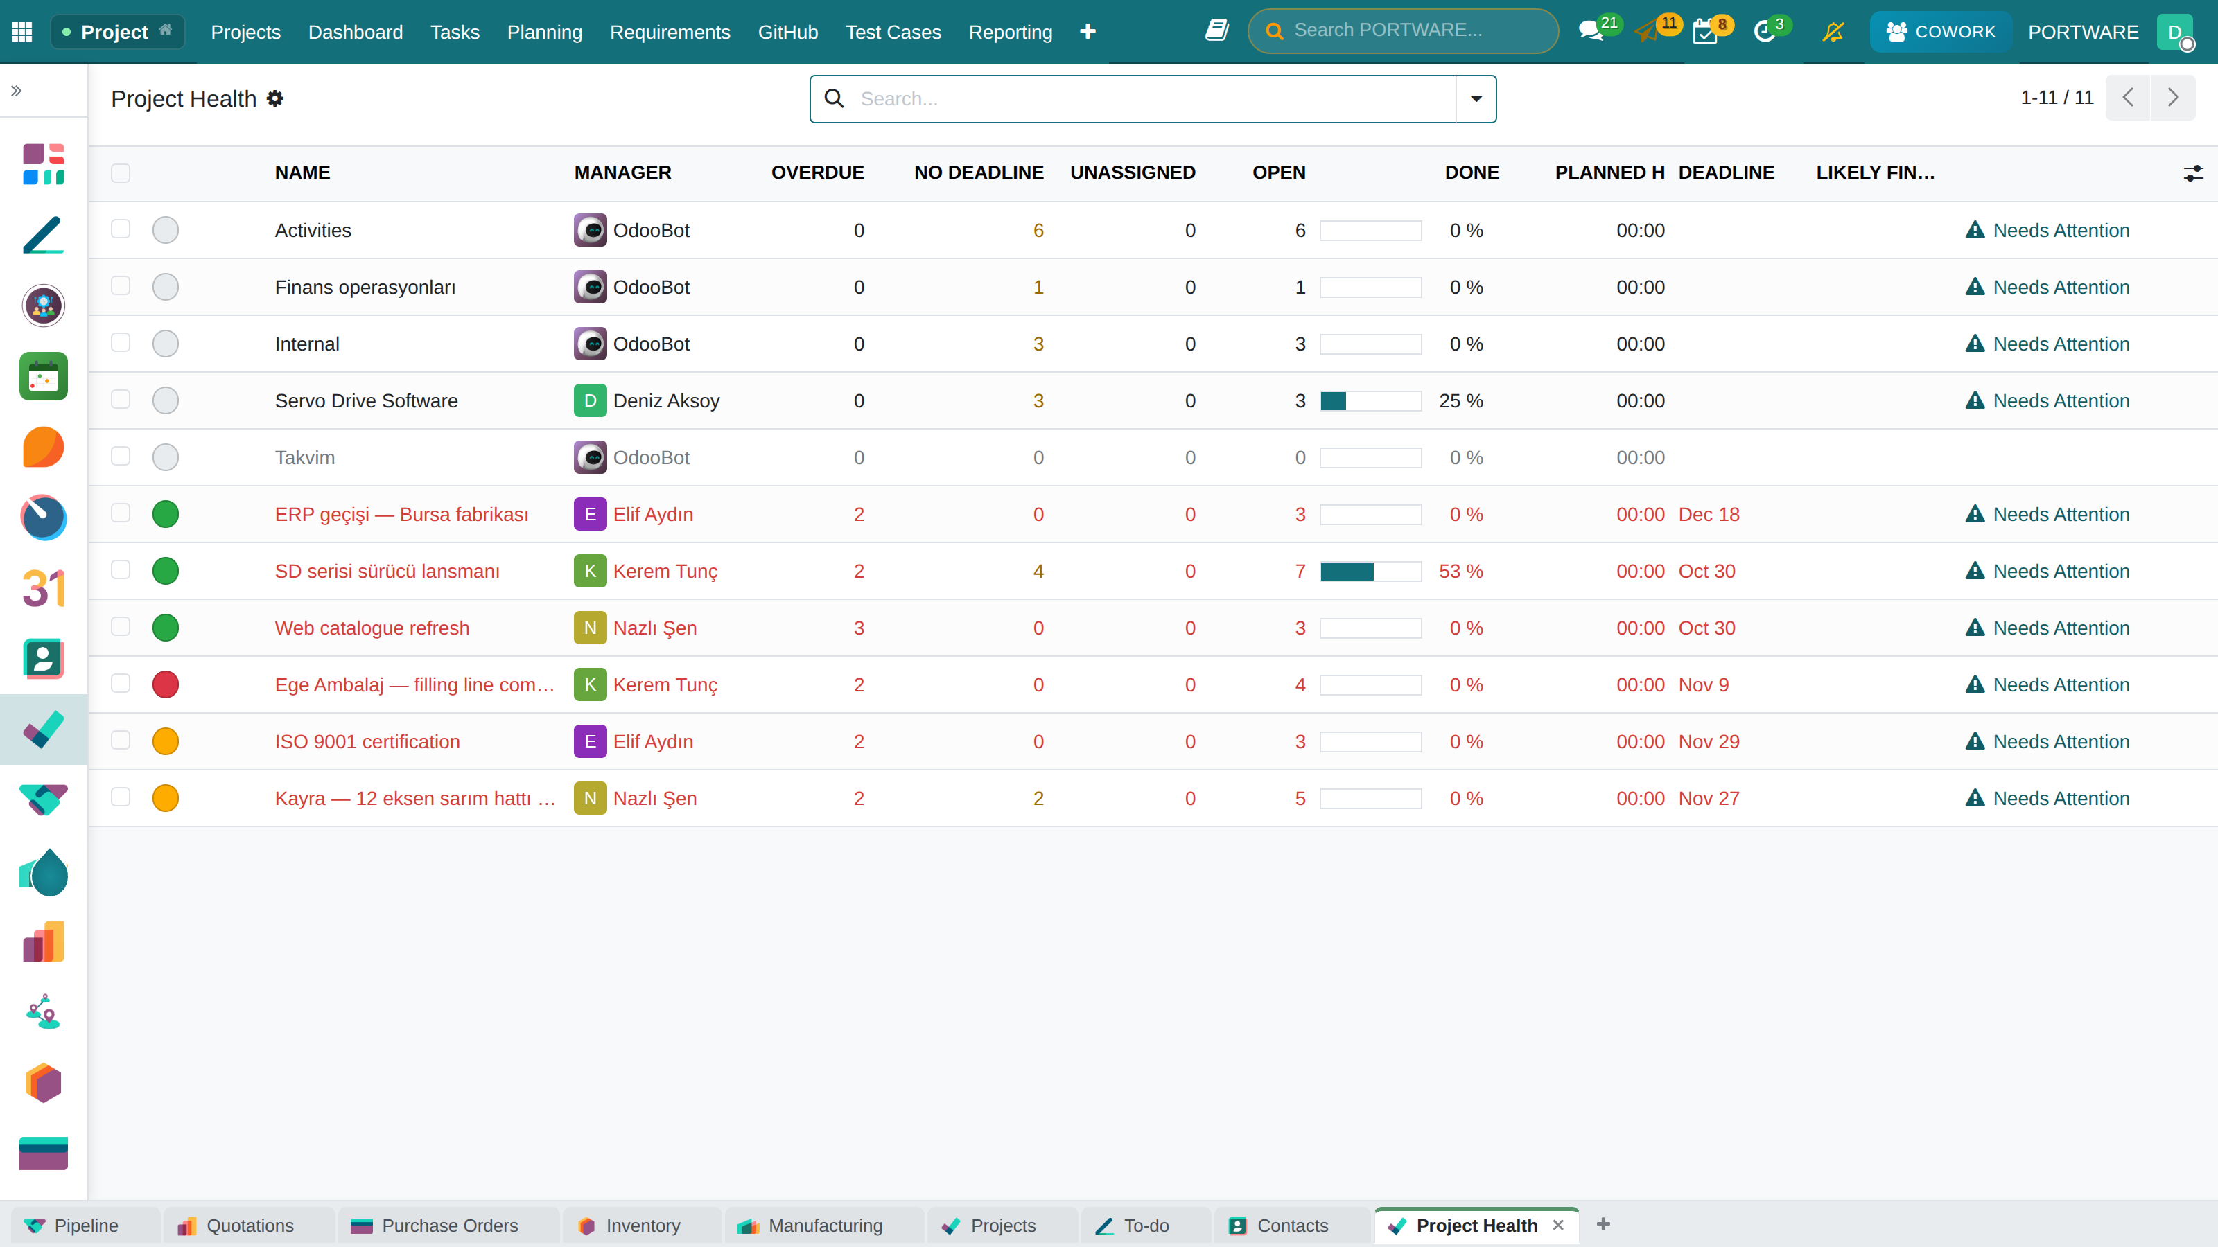This screenshot has height=1247, width=2218.
Task: Switch to the Manufacturing bottom tab
Action: (824, 1226)
